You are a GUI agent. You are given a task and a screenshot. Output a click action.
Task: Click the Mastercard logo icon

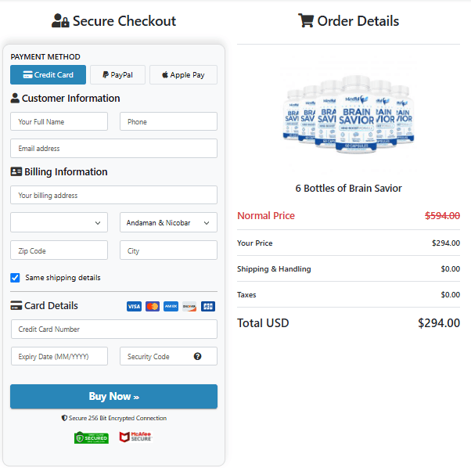pyautogui.click(x=153, y=306)
